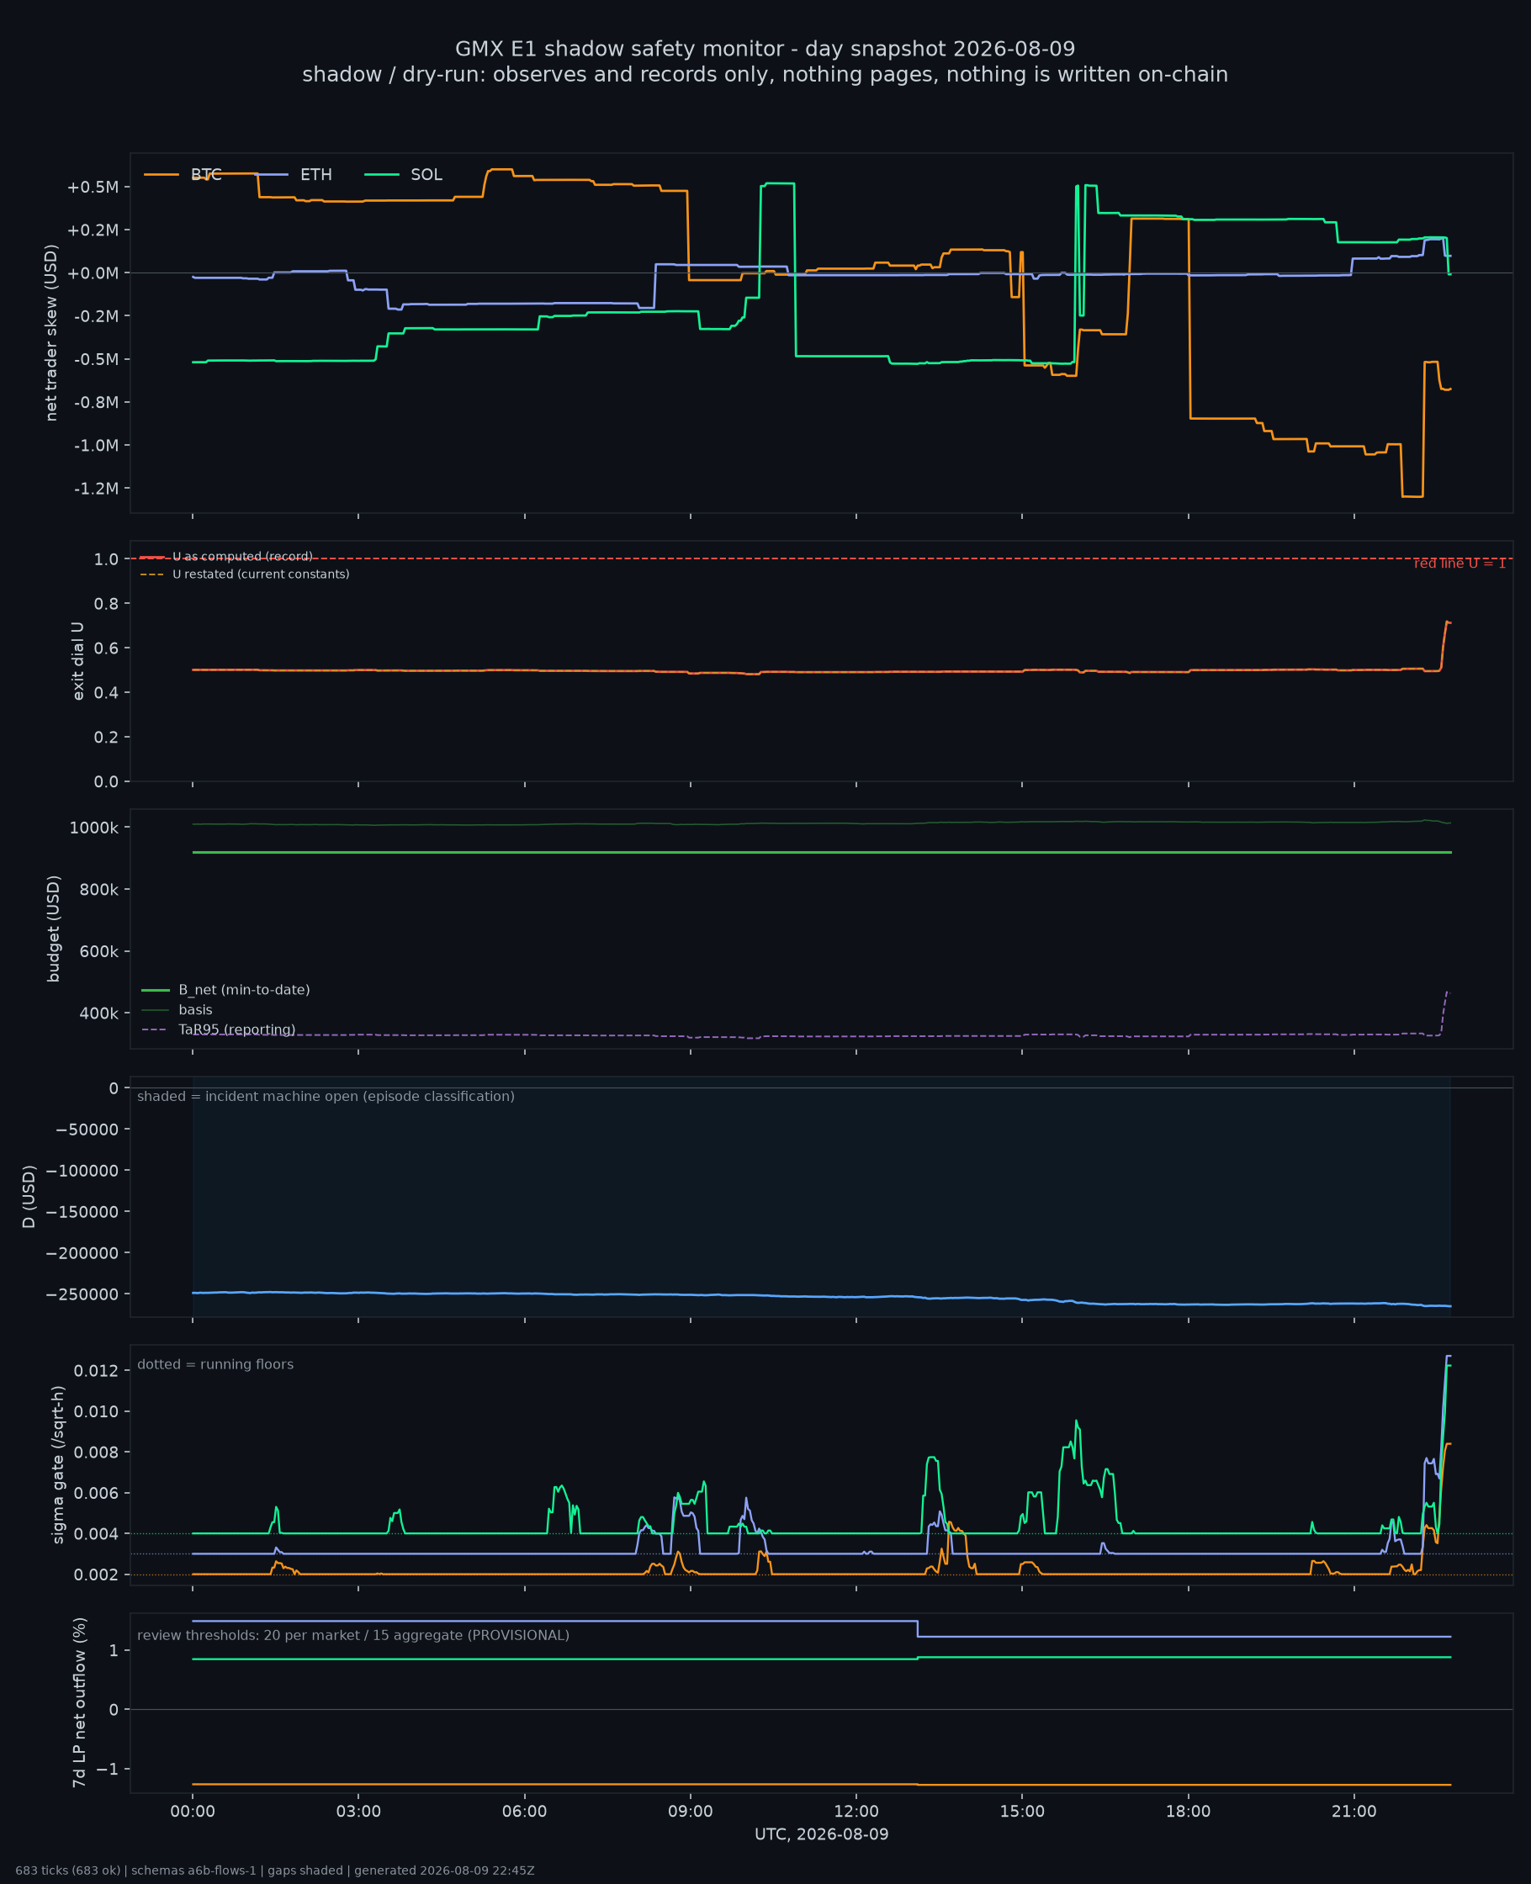Click the "+0.2M" skew axis tick
The width and height of the screenshot is (1531, 1884).
pyautogui.click(x=93, y=230)
